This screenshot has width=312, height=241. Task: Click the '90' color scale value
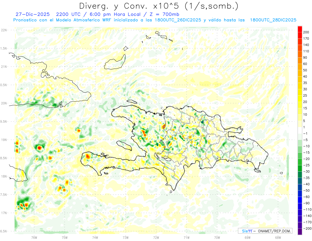305,58
